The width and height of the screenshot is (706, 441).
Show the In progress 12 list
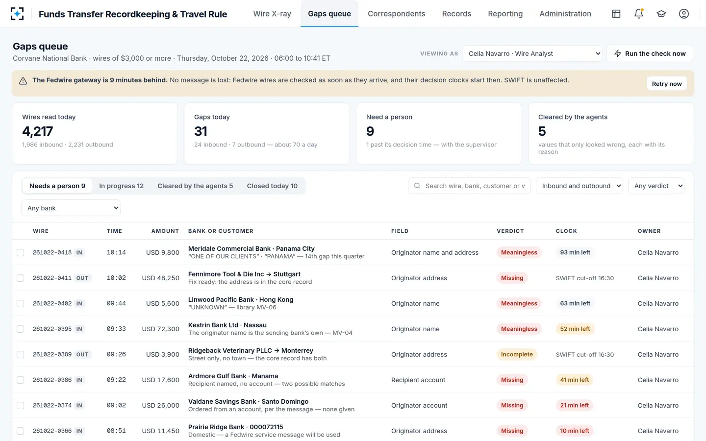121,186
